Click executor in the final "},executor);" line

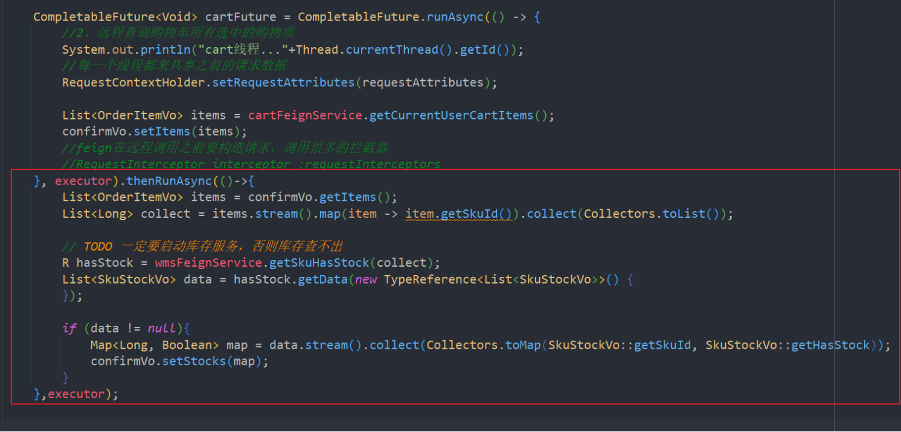(76, 394)
